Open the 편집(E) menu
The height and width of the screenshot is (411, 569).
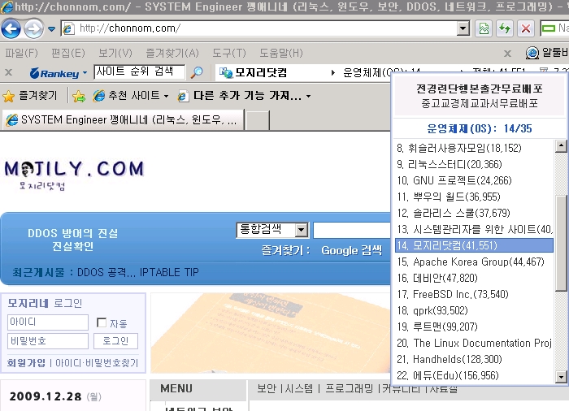coord(68,53)
